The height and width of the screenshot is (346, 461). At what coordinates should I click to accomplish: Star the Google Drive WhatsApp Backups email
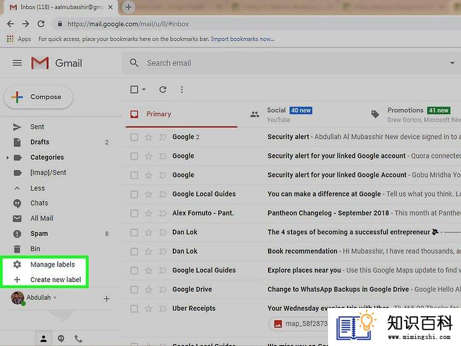coord(148,290)
